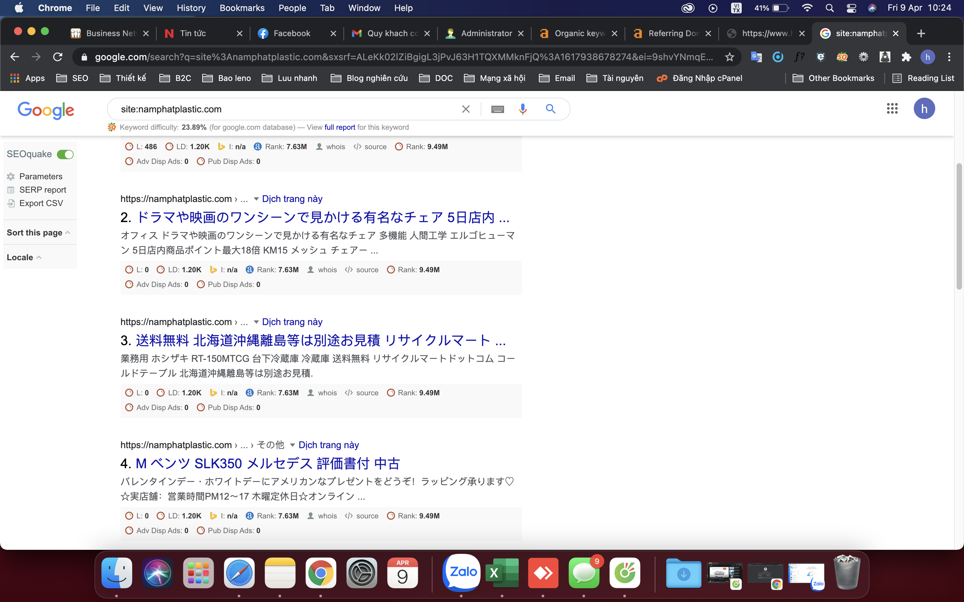The width and height of the screenshot is (964, 602).
Task: Bookmark this page with the star
Action: (x=729, y=57)
